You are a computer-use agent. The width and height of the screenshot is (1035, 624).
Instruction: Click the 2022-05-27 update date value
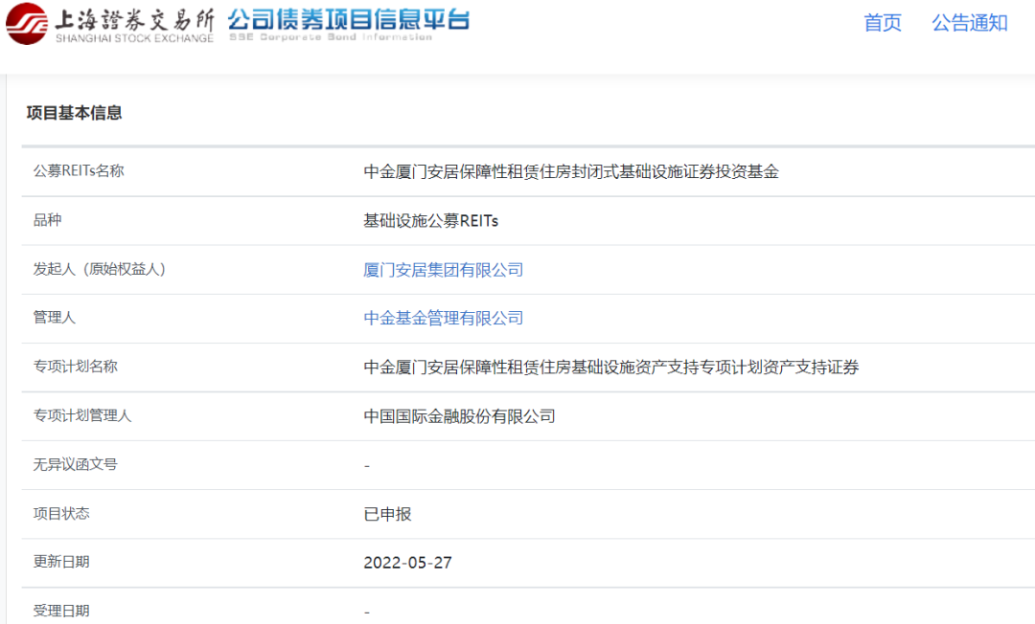(406, 562)
